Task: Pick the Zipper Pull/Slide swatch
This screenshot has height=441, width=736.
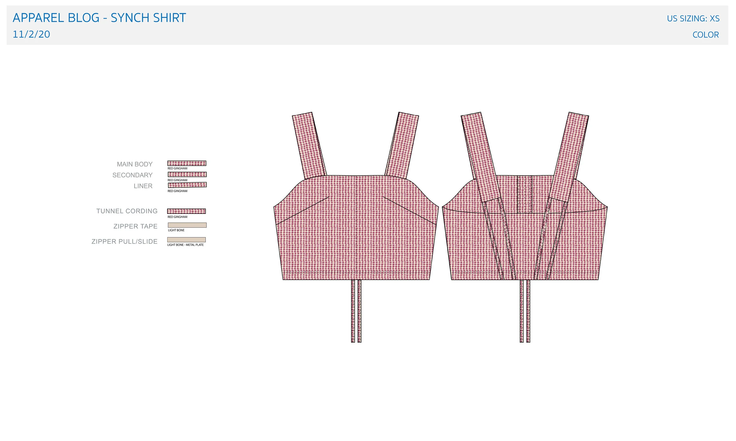Action: coord(186,240)
